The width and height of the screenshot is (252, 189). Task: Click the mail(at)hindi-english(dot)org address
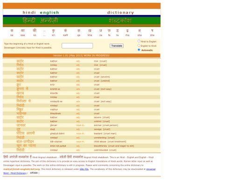(x=21, y=169)
